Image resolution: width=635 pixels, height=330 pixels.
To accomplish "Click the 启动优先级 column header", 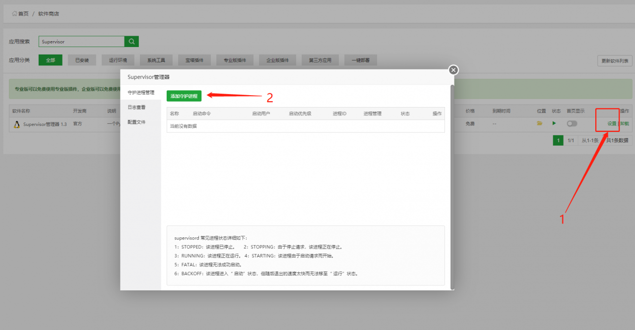I will point(300,113).
